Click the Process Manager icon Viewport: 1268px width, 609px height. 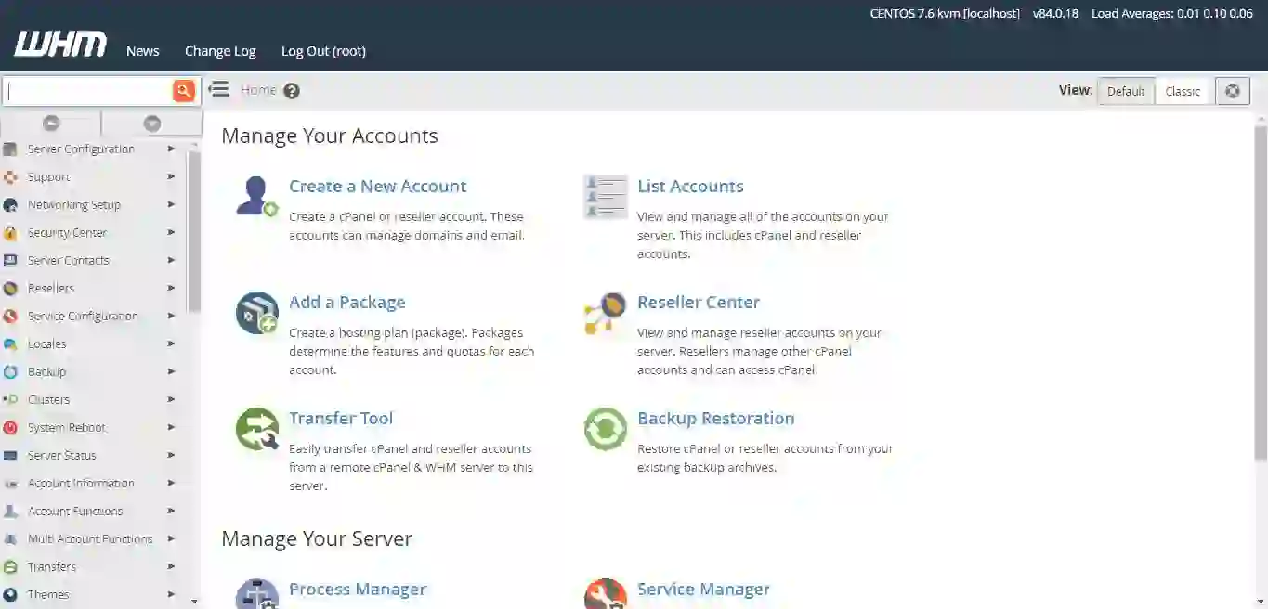point(257,594)
